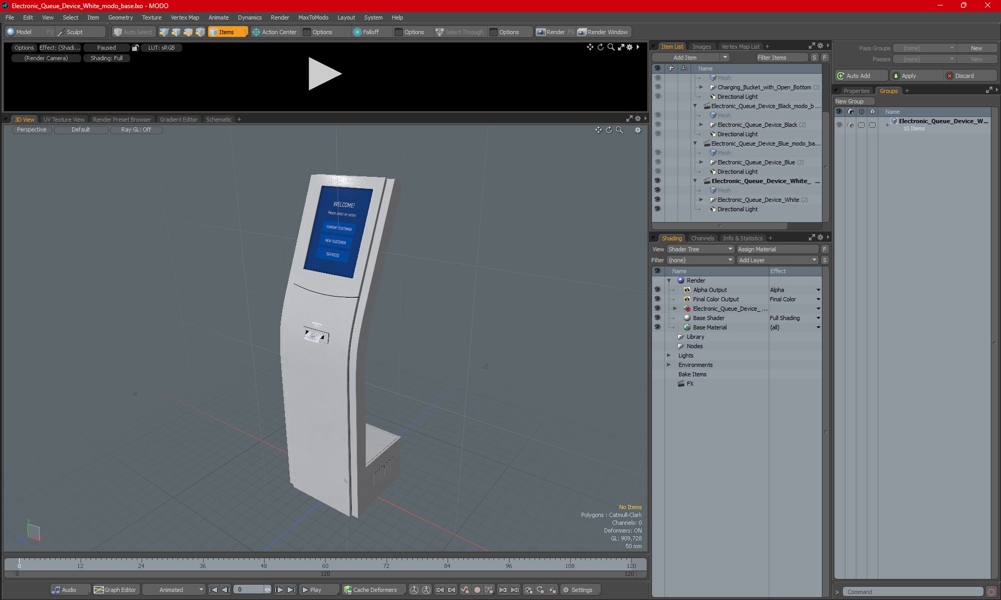Select Polygons component mode icon

[x=189, y=32]
